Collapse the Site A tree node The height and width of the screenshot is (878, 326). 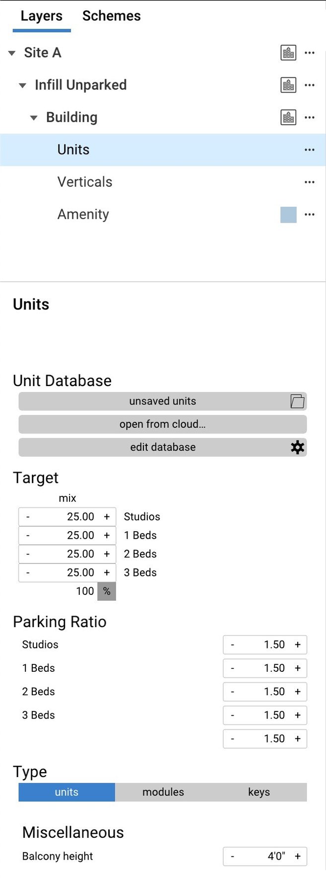[12, 53]
